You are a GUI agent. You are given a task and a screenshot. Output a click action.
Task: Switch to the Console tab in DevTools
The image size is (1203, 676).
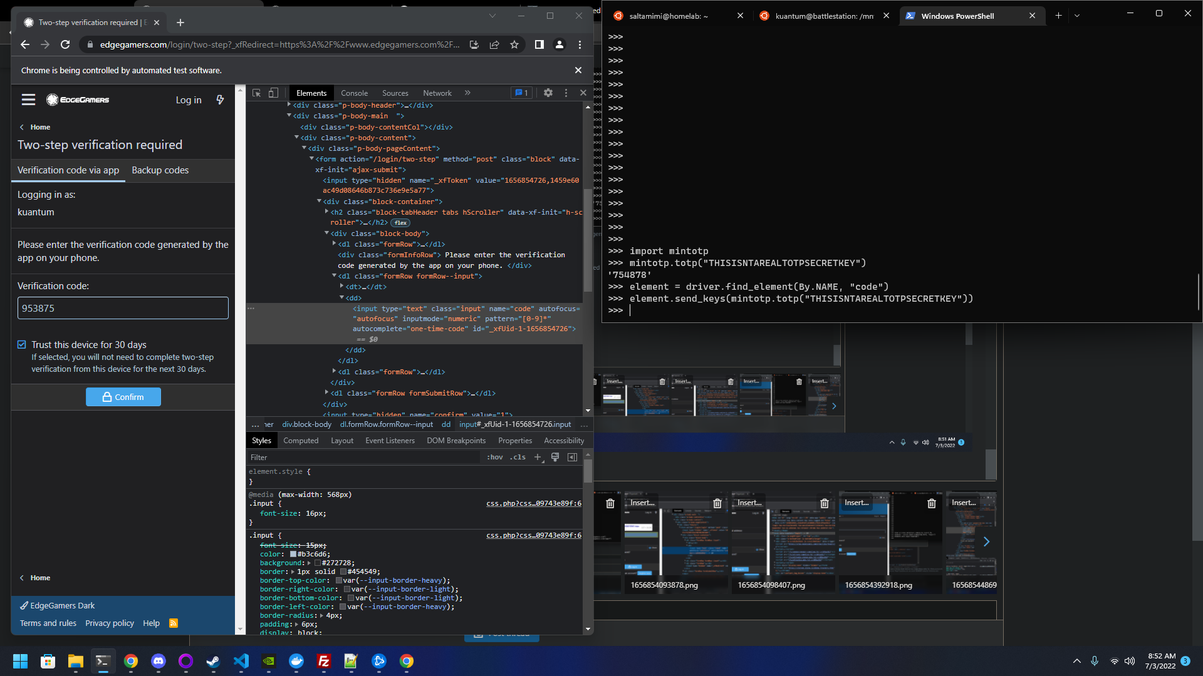pos(354,93)
